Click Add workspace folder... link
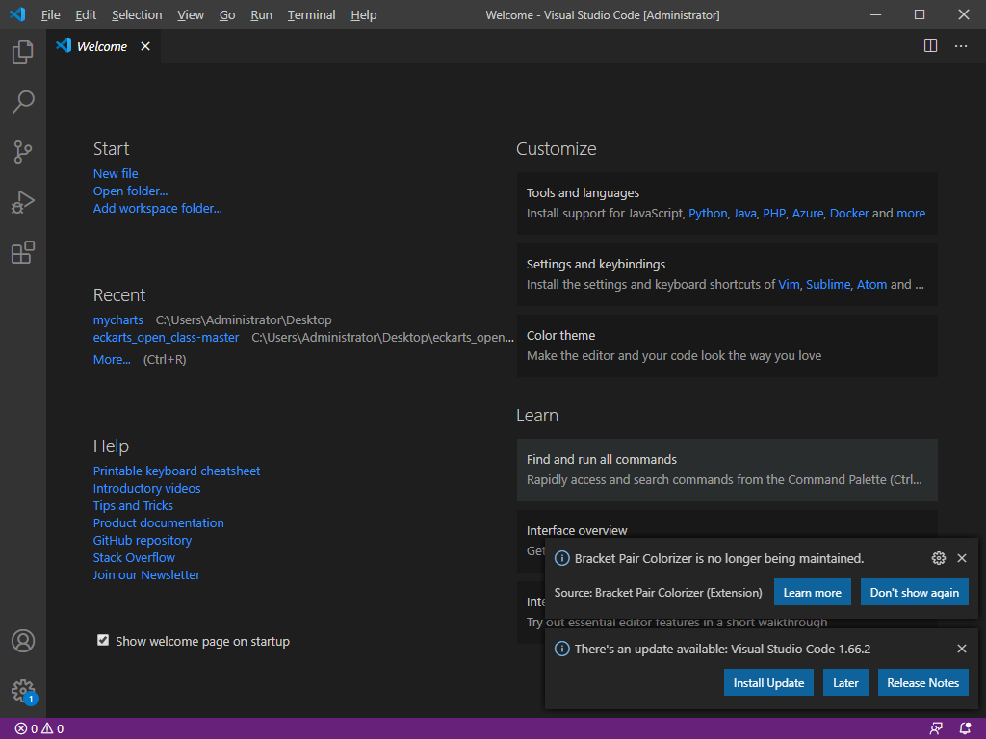 (157, 208)
